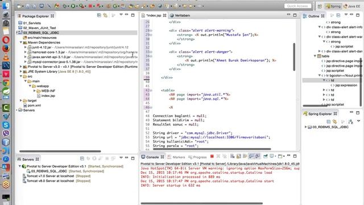
Task: Collapse the Maven Dependencies node
Action: [21, 43]
